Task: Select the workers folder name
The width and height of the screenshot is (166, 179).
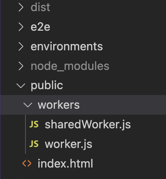Action: click(59, 105)
